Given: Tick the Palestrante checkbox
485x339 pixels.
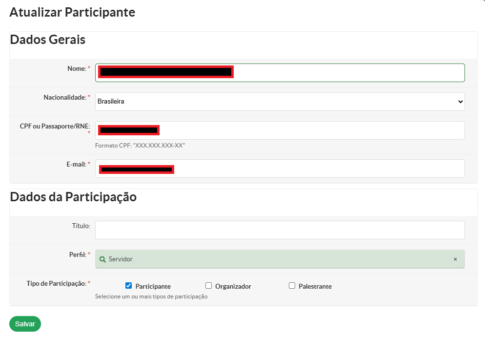Looking at the screenshot, I should 292,286.
